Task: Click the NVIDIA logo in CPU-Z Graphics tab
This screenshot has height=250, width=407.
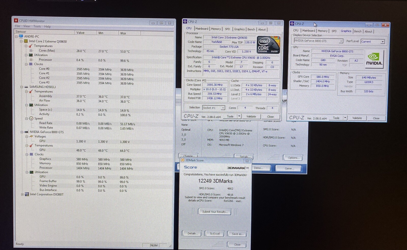Action: coord(374,59)
